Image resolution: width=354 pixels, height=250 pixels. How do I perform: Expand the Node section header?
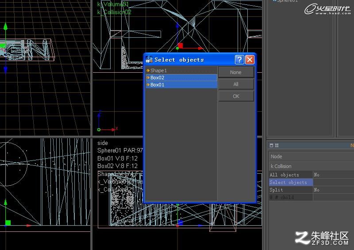point(312,156)
